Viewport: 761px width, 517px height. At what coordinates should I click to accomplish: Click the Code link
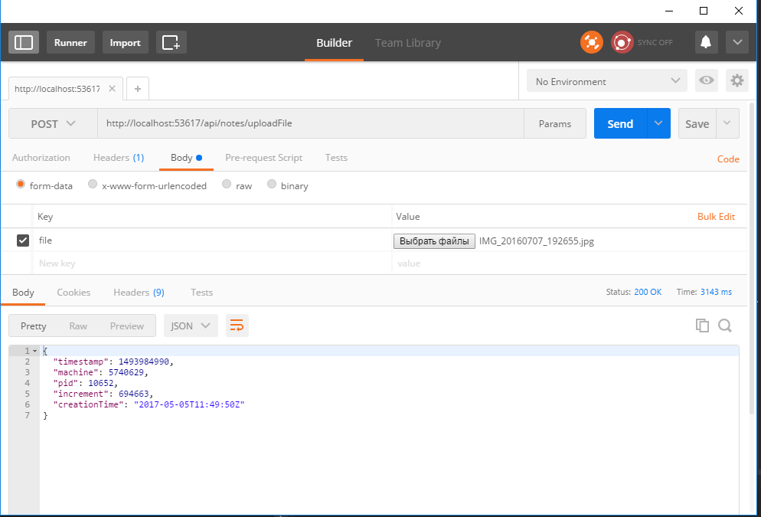point(728,159)
